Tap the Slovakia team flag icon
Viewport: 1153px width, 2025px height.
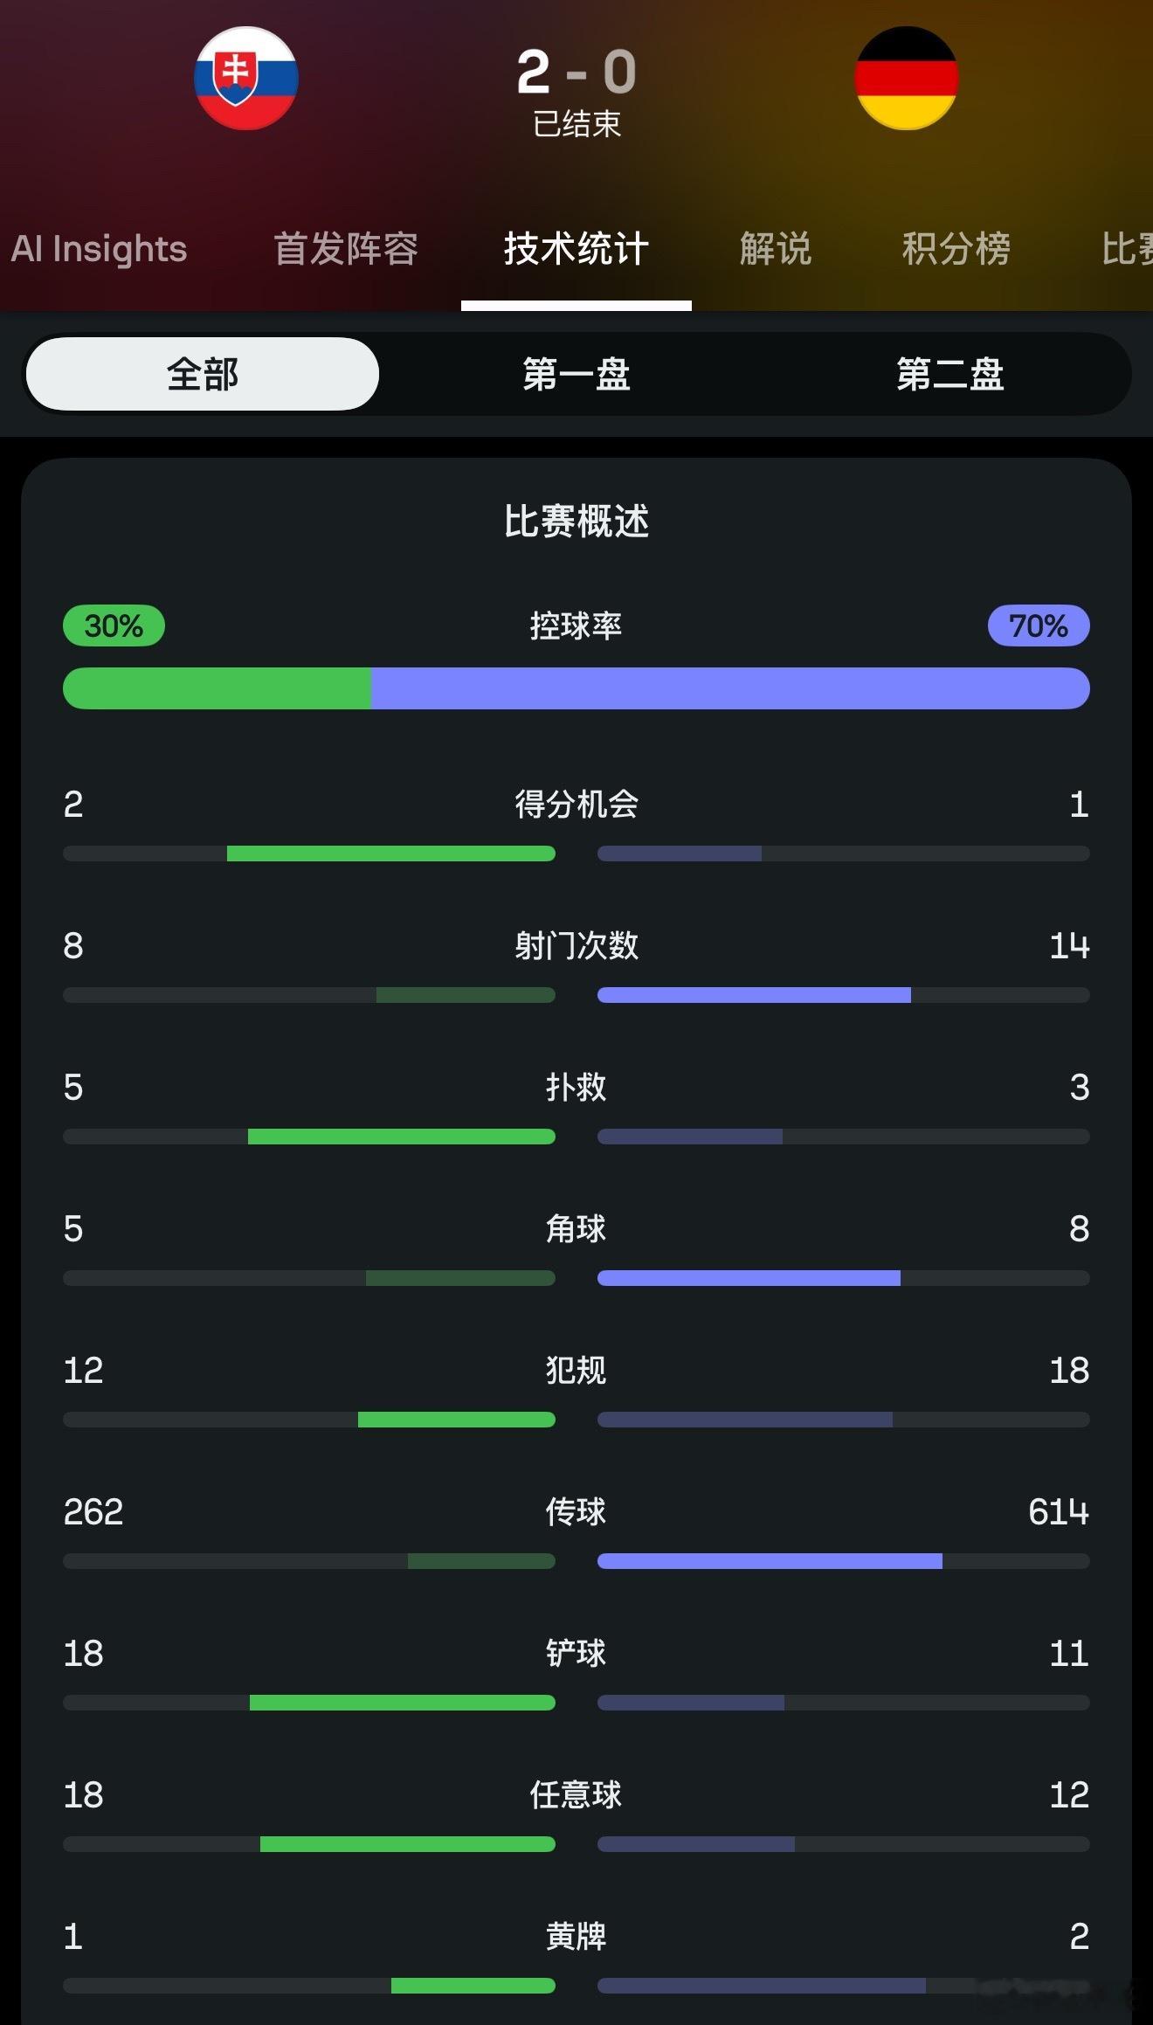click(246, 79)
